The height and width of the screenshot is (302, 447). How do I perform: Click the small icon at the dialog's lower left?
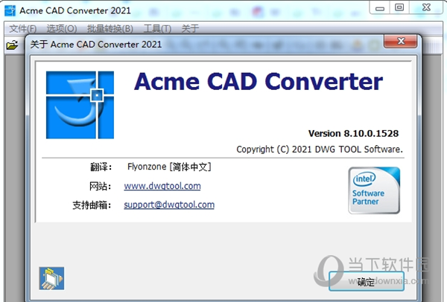(x=51, y=278)
